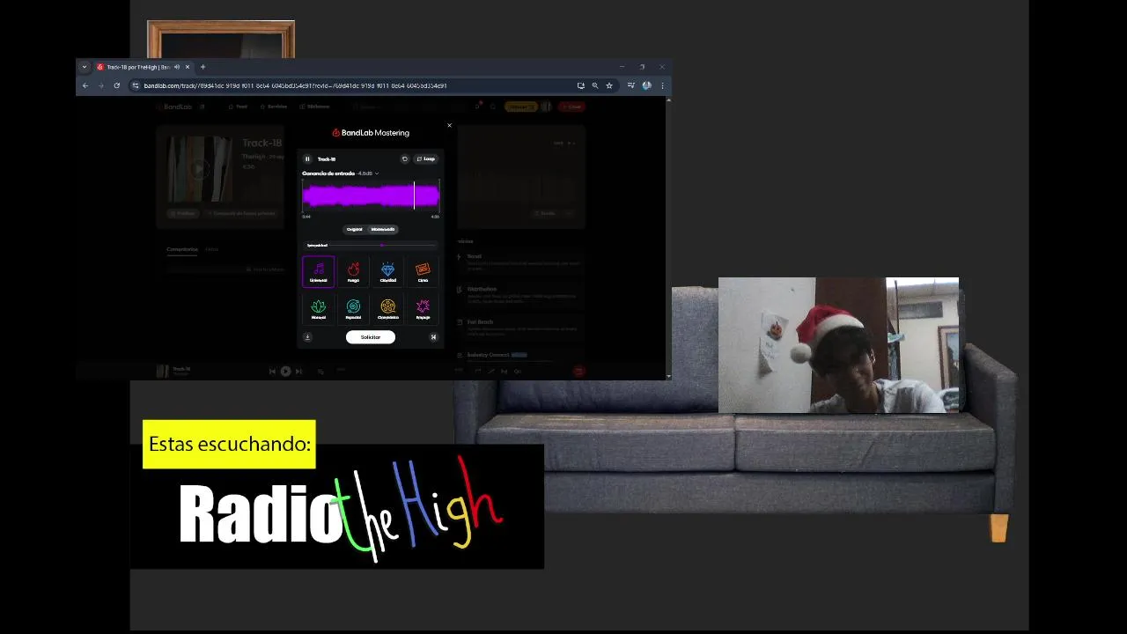The width and height of the screenshot is (1127, 634).
Task: Close the Track-18 browser tab
Action: coord(188,67)
